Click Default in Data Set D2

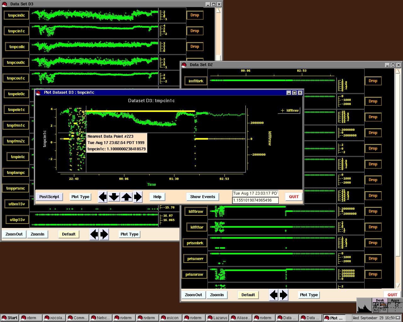coord(248,295)
